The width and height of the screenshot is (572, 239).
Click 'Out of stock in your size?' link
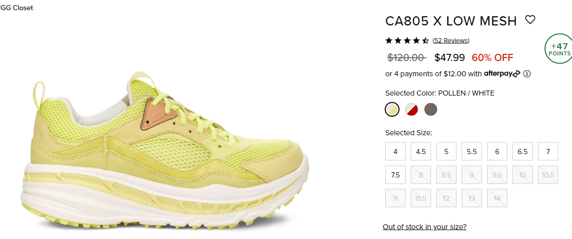pos(424,227)
